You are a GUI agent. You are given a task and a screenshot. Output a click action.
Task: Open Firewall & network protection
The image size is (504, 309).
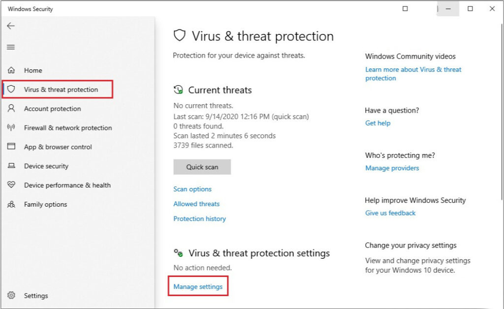[66, 128]
